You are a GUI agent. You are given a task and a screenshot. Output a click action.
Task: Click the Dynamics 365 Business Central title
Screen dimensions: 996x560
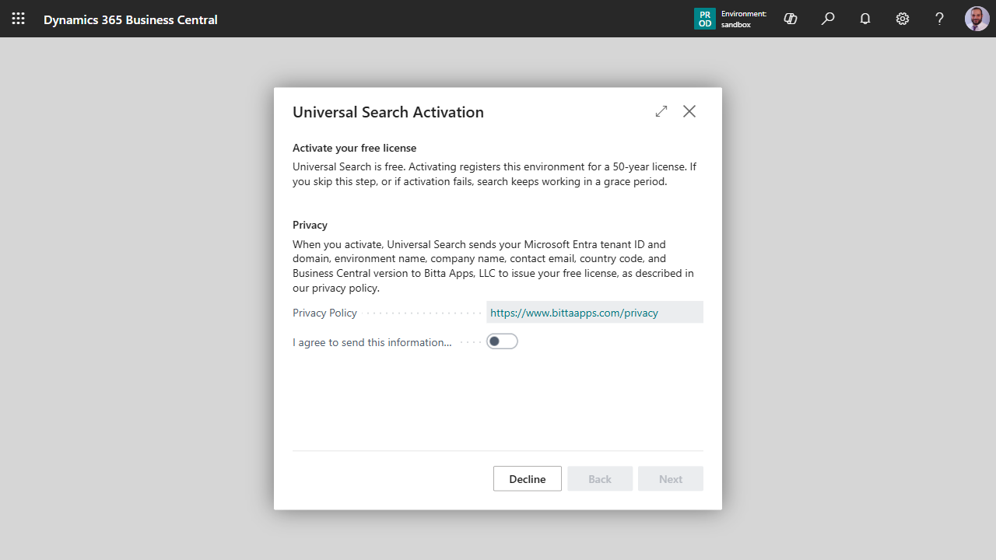pos(131,19)
